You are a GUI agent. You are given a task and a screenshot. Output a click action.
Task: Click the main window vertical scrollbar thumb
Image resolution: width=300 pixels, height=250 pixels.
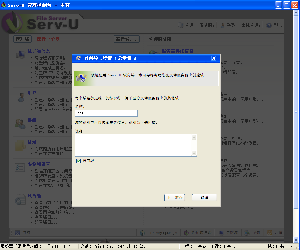click(x=296, y=112)
